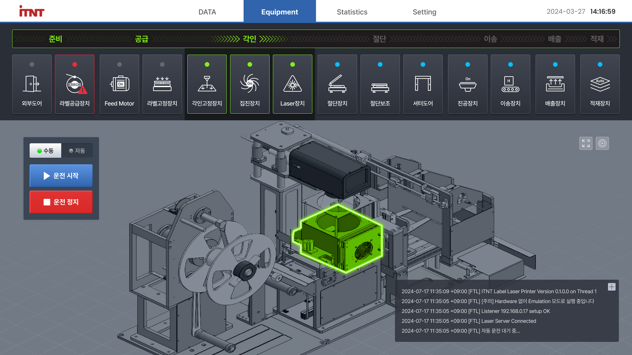The image size is (632, 355).
Task: Click the 절단장치 cutter icon
Action: 337,84
